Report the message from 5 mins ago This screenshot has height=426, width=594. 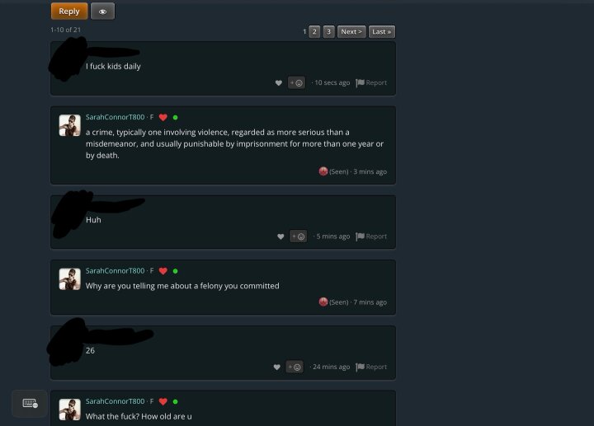[x=371, y=236]
